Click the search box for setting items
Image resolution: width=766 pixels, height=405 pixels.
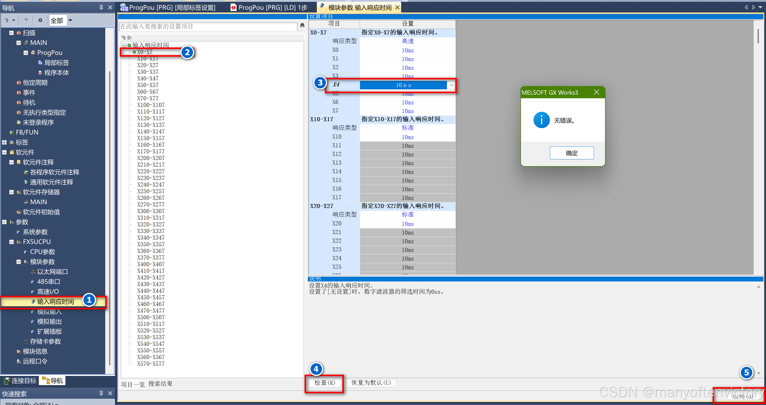(x=208, y=27)
